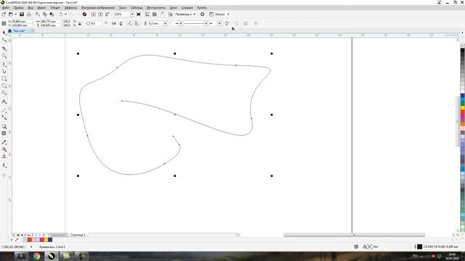Select the Crop tool
Image resolution: width=465 pixels, height=261 pixels.
click(x=4, y=49)
